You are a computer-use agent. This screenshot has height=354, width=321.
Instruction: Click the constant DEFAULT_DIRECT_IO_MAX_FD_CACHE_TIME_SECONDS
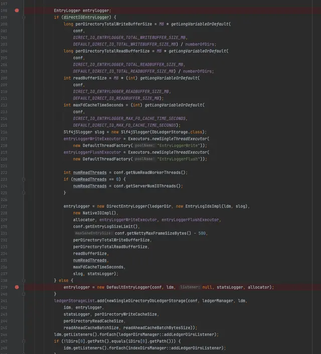125,126
